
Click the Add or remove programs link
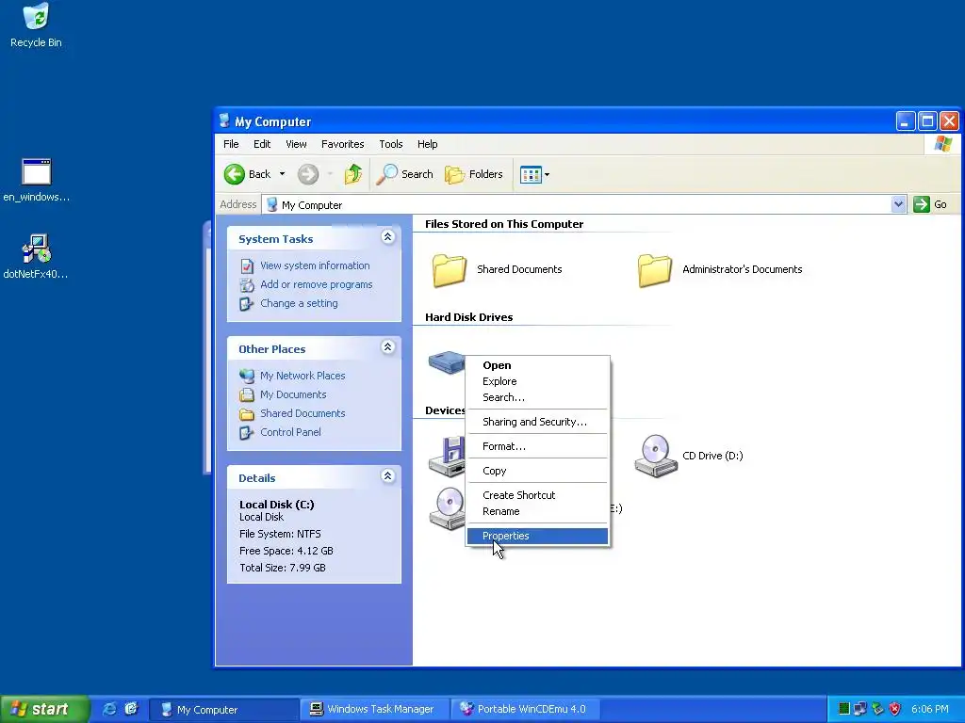tap(317, 284)
